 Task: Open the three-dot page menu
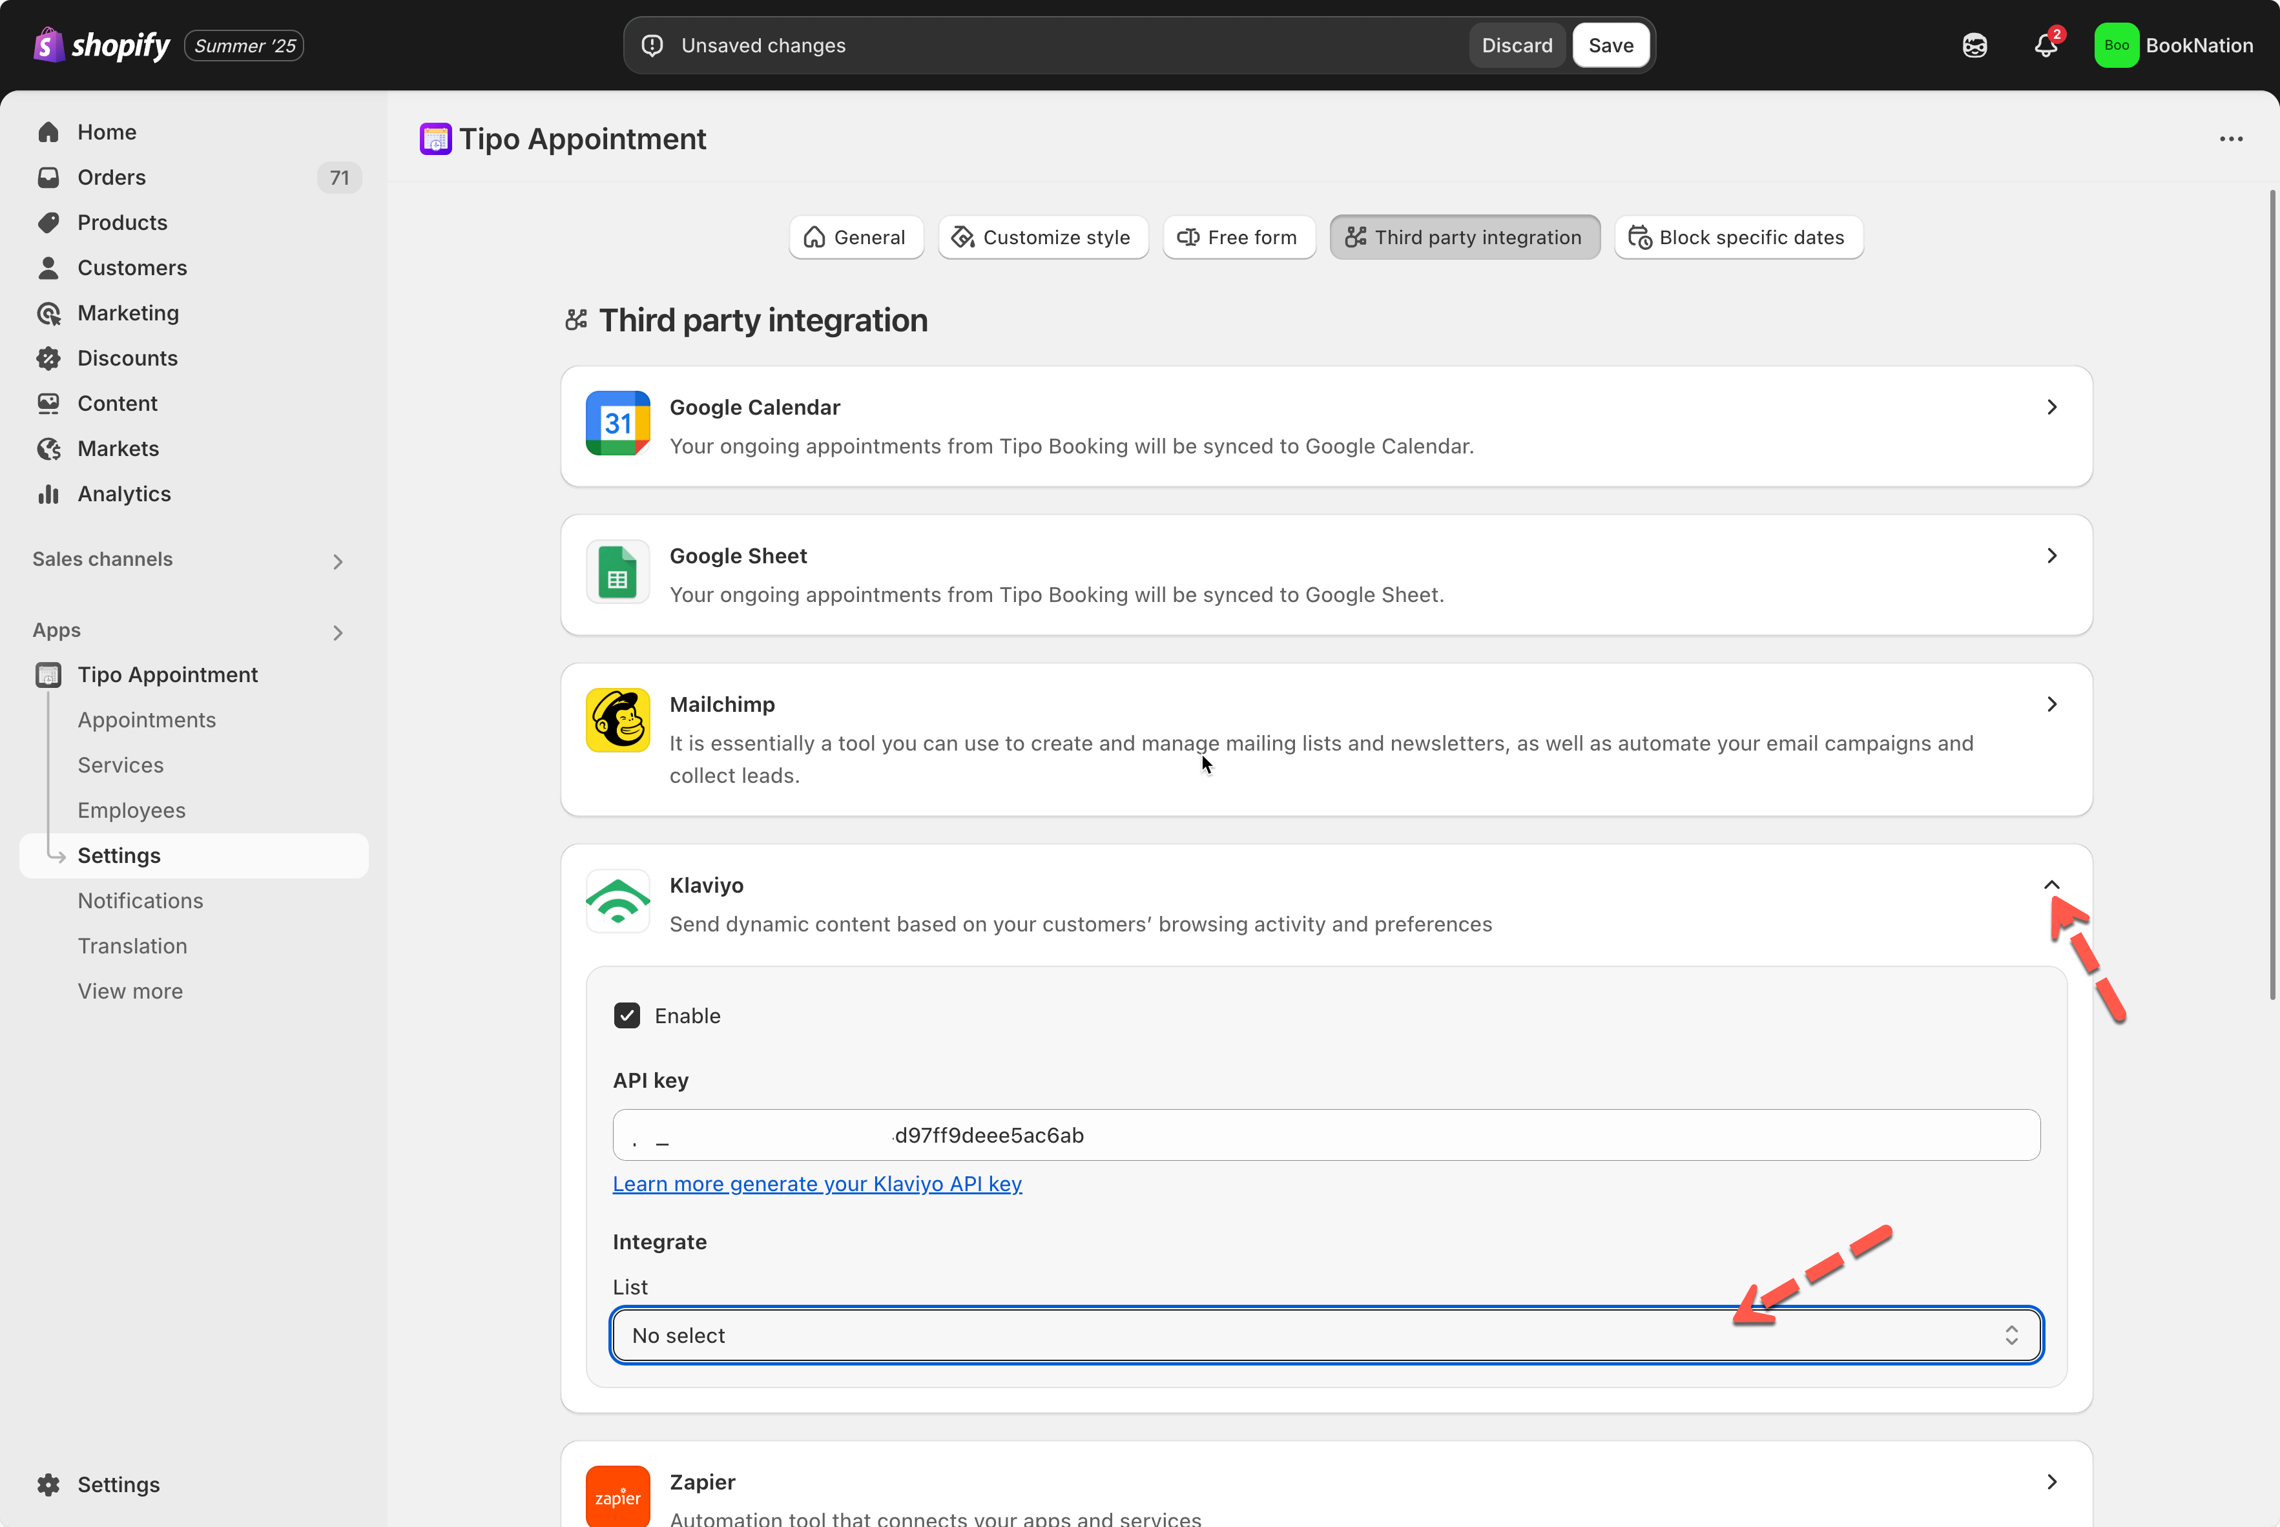(2230, 140)
